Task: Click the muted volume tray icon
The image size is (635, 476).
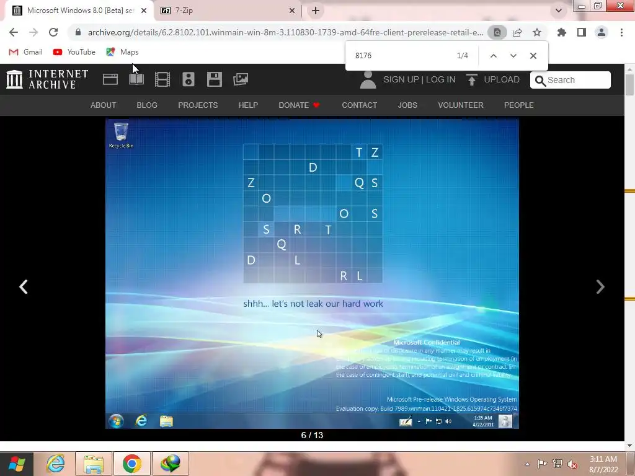Action: click(572, 464)
